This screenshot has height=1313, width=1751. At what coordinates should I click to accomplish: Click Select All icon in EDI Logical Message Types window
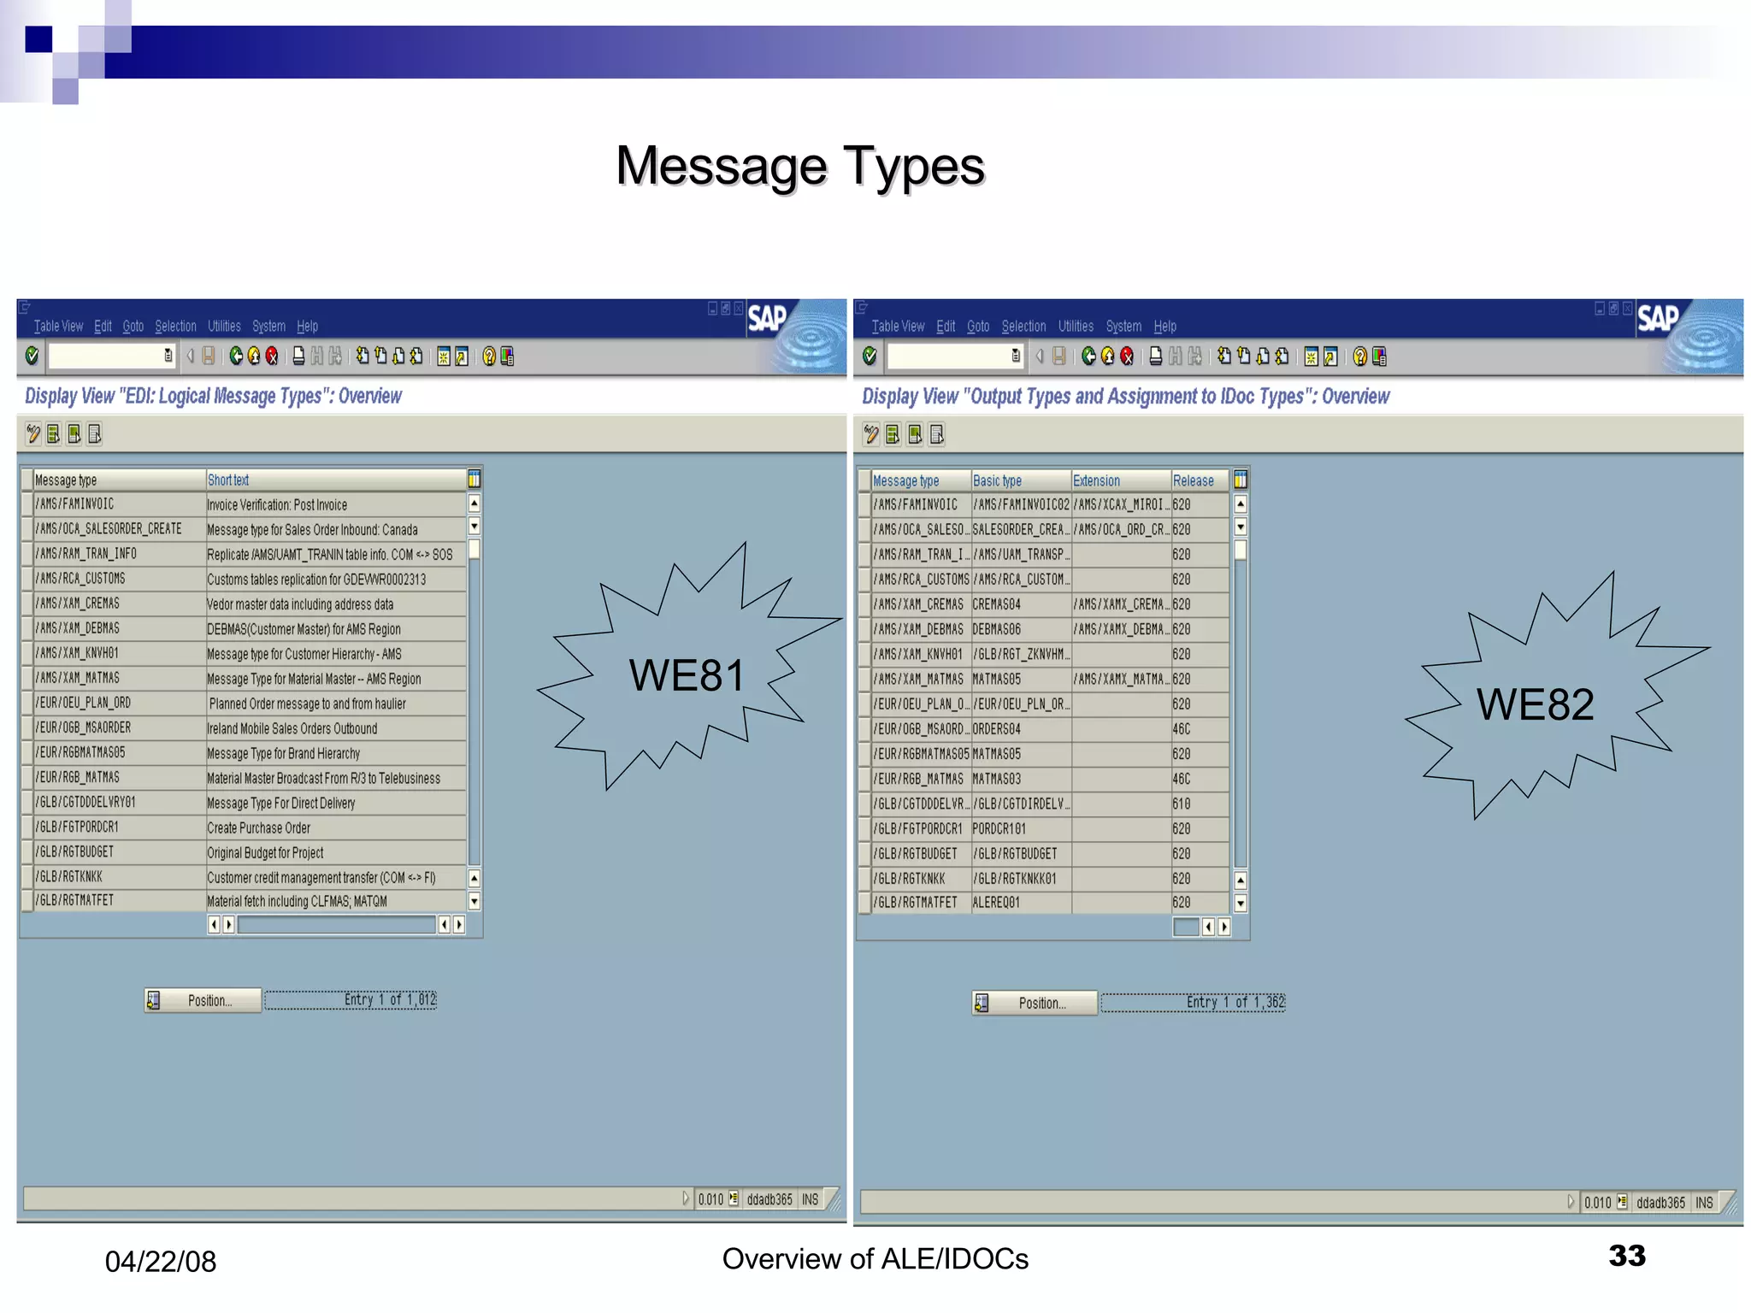point(54,434)
